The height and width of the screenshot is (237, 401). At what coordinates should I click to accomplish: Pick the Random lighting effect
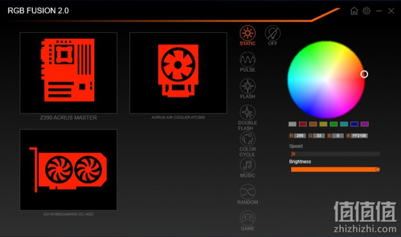pos(247,194)
